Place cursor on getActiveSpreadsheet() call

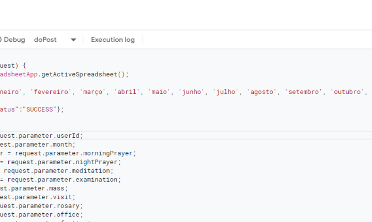coord(85,74)
